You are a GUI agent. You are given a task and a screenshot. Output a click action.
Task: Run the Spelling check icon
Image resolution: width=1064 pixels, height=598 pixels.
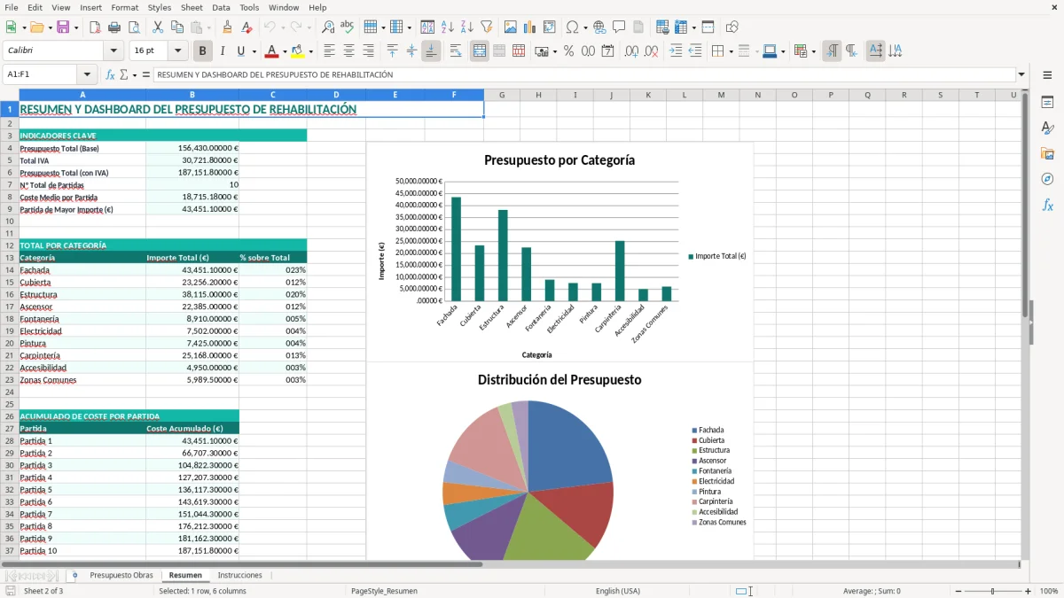[x=348, y=27]
